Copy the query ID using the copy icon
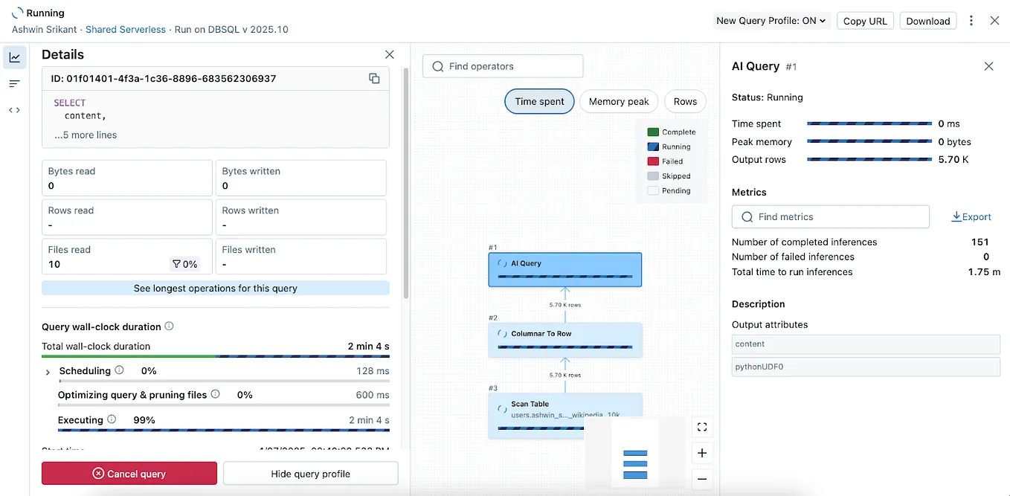The image size is (1010, 496). click(374, 78)
